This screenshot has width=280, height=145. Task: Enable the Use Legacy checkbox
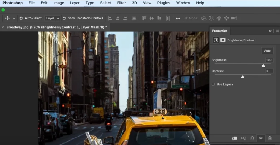tap(213, 84)
